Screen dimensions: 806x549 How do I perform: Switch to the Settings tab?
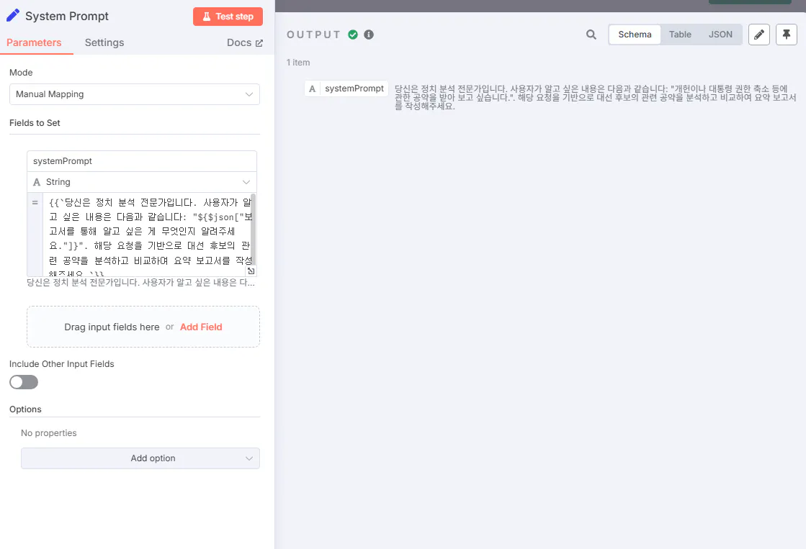point(104,42)
